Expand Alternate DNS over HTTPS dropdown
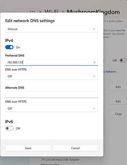The width and height of the screenshot is (127, 165). pyautogui.click(x=52, y=109)
